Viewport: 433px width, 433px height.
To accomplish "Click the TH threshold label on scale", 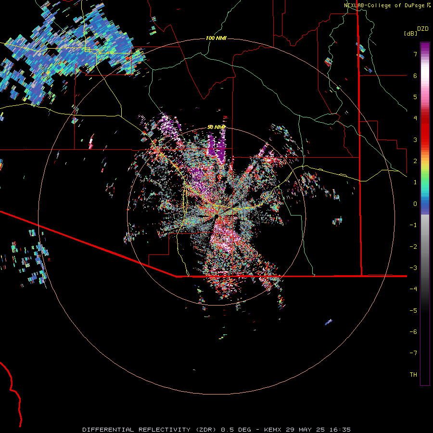I will [x=413, y=375].
